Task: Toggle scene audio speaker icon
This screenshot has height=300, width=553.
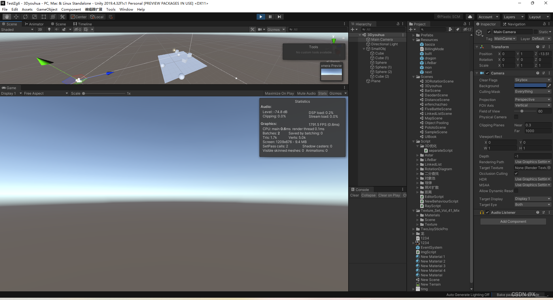Action: click(57, 29)
